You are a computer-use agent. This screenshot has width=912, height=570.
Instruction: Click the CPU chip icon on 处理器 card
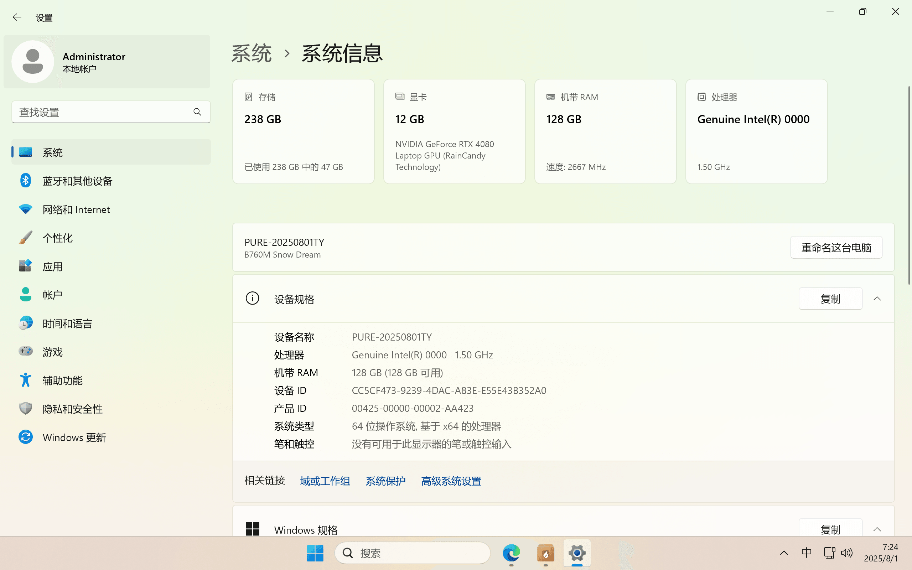point(702,97)
